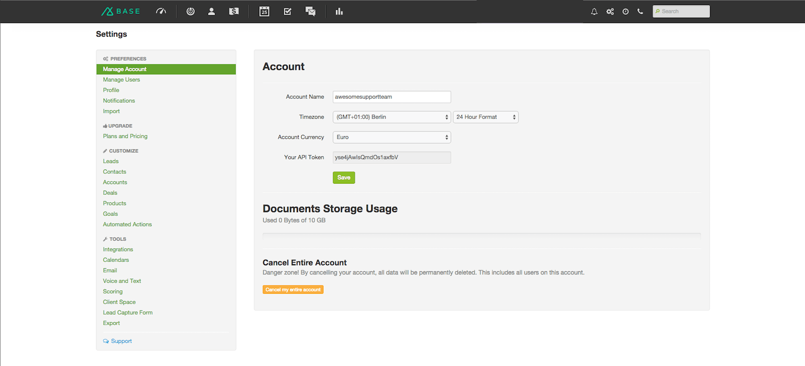The width and height of the screenshot is (805, 366).
Task: Open the Calendar icon in top bar
Action: click(264, 11)
